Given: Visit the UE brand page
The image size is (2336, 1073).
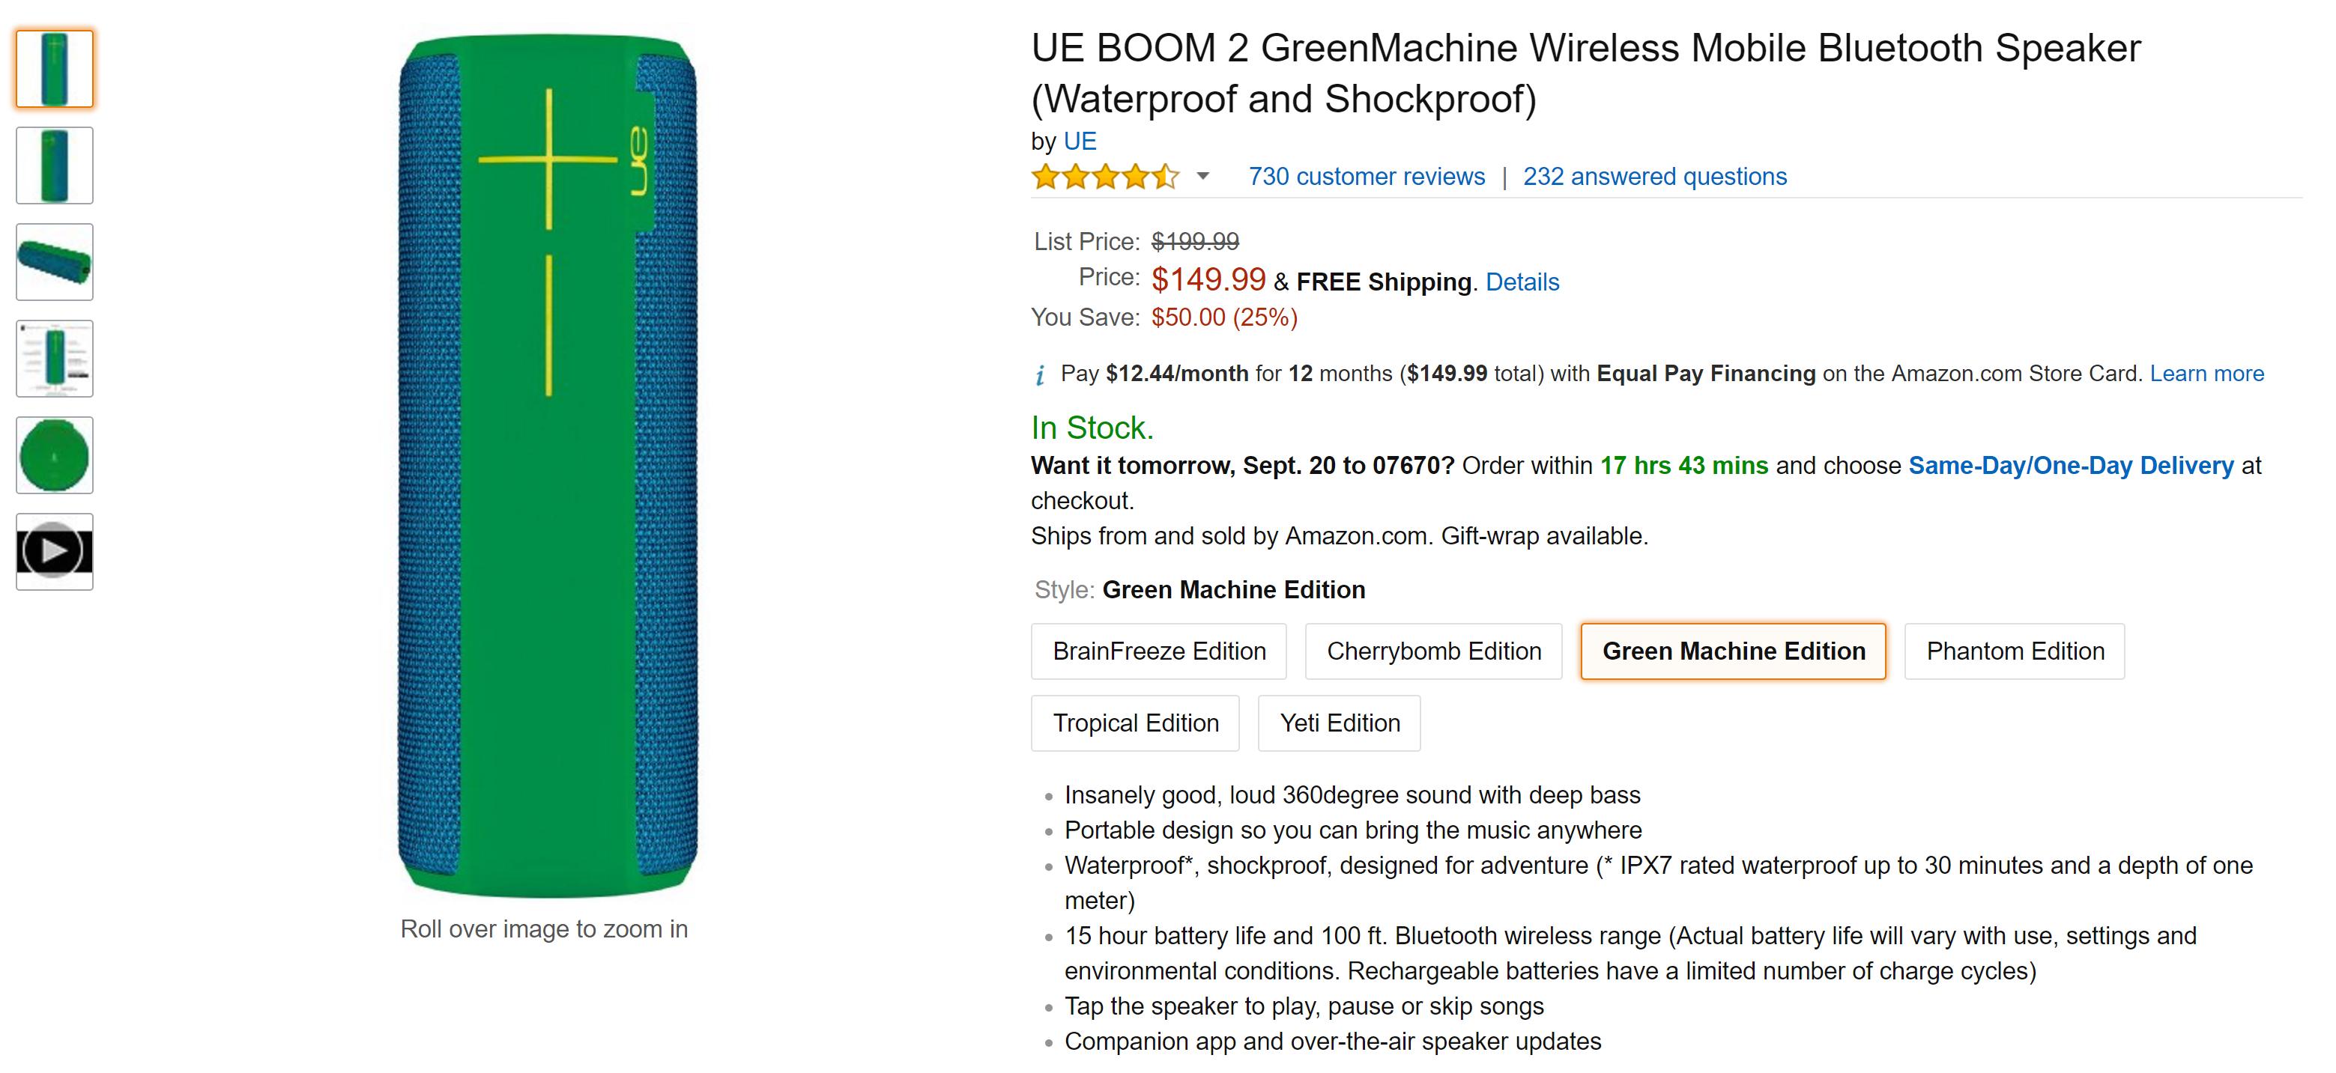Looking at the screenshot, I should point(1080,142).
